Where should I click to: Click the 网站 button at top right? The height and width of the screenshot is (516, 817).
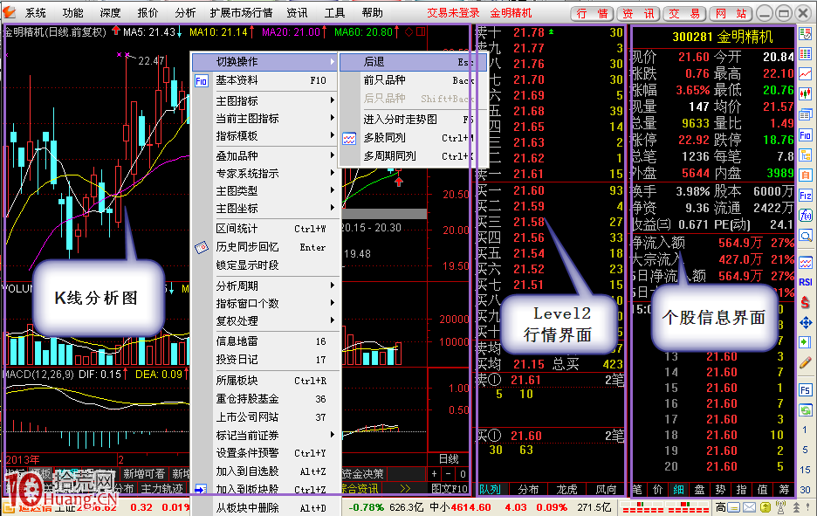tap(731, 14)
